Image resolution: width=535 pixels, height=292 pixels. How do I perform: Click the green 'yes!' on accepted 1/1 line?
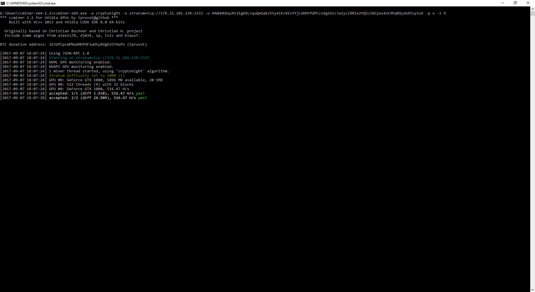[x=140, y=93]
